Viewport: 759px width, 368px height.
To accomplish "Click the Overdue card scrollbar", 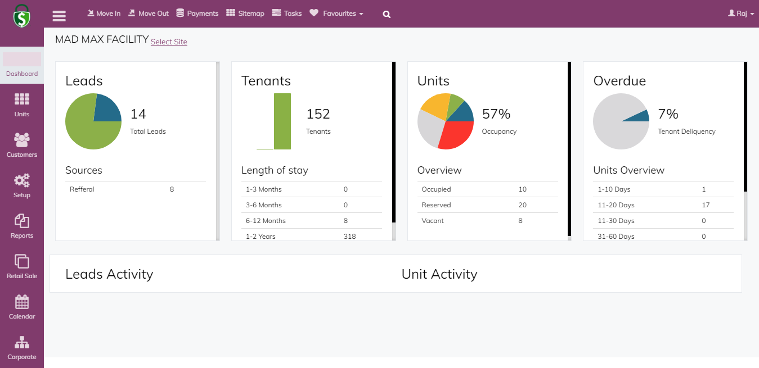I will 745,151.
